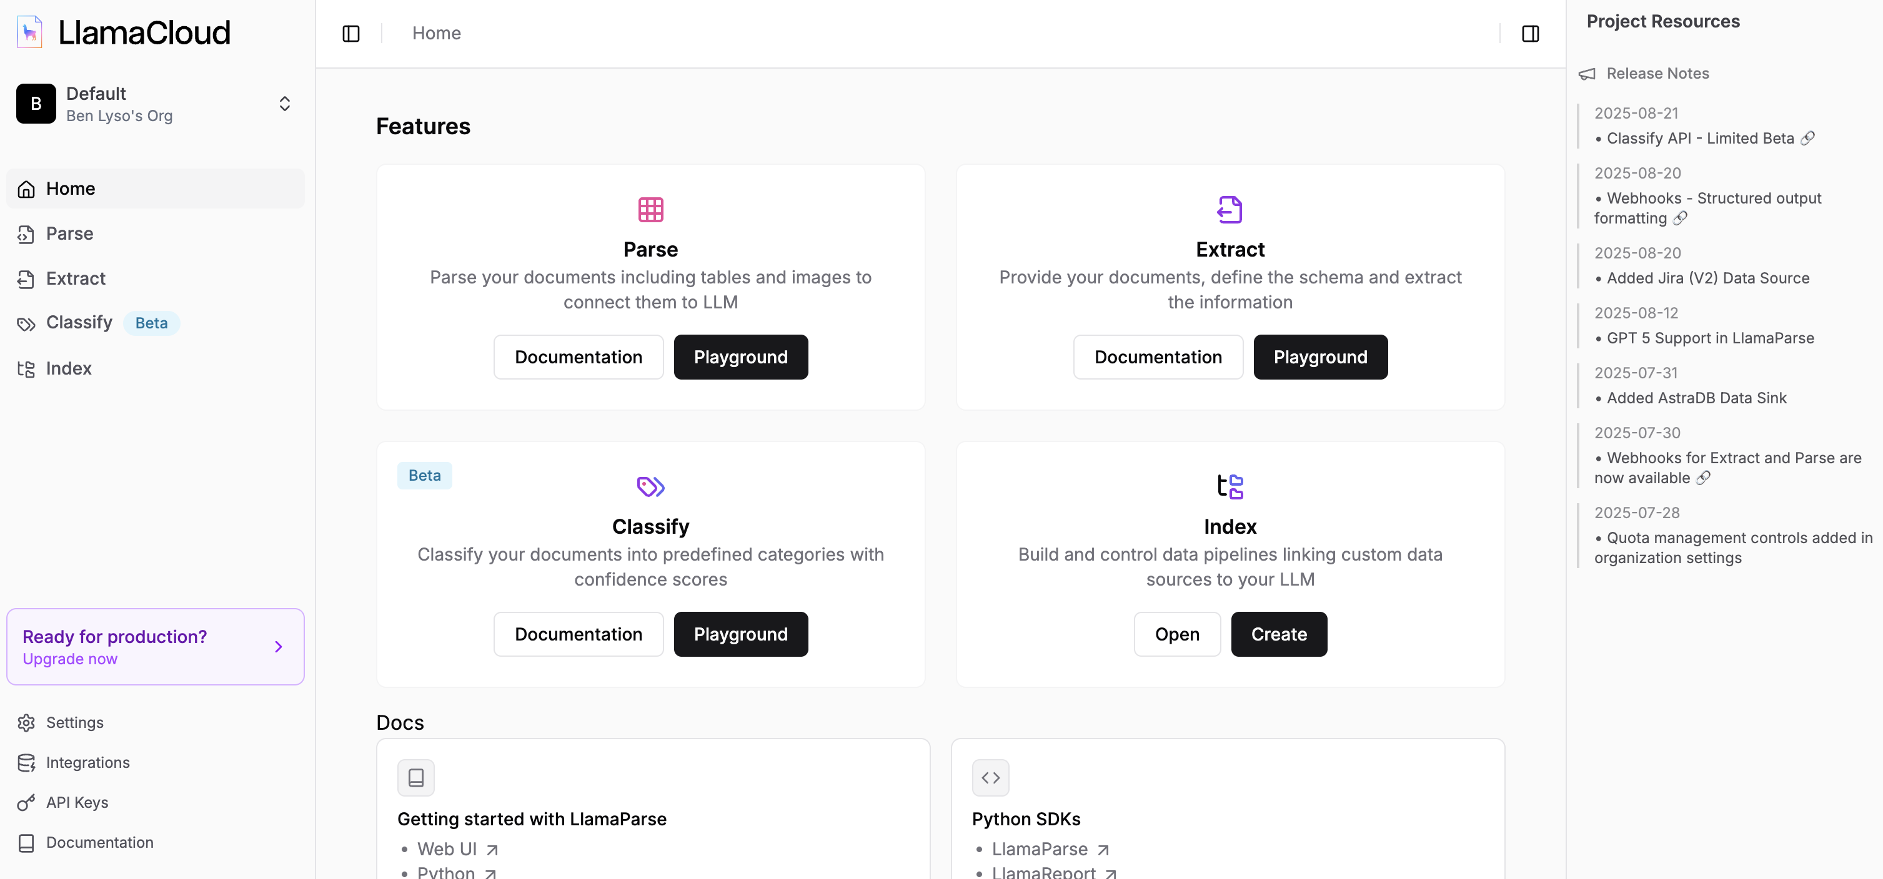Open API Keys from the sidebar
Viewport: 1883px width, 879px height.
point(77,802)
